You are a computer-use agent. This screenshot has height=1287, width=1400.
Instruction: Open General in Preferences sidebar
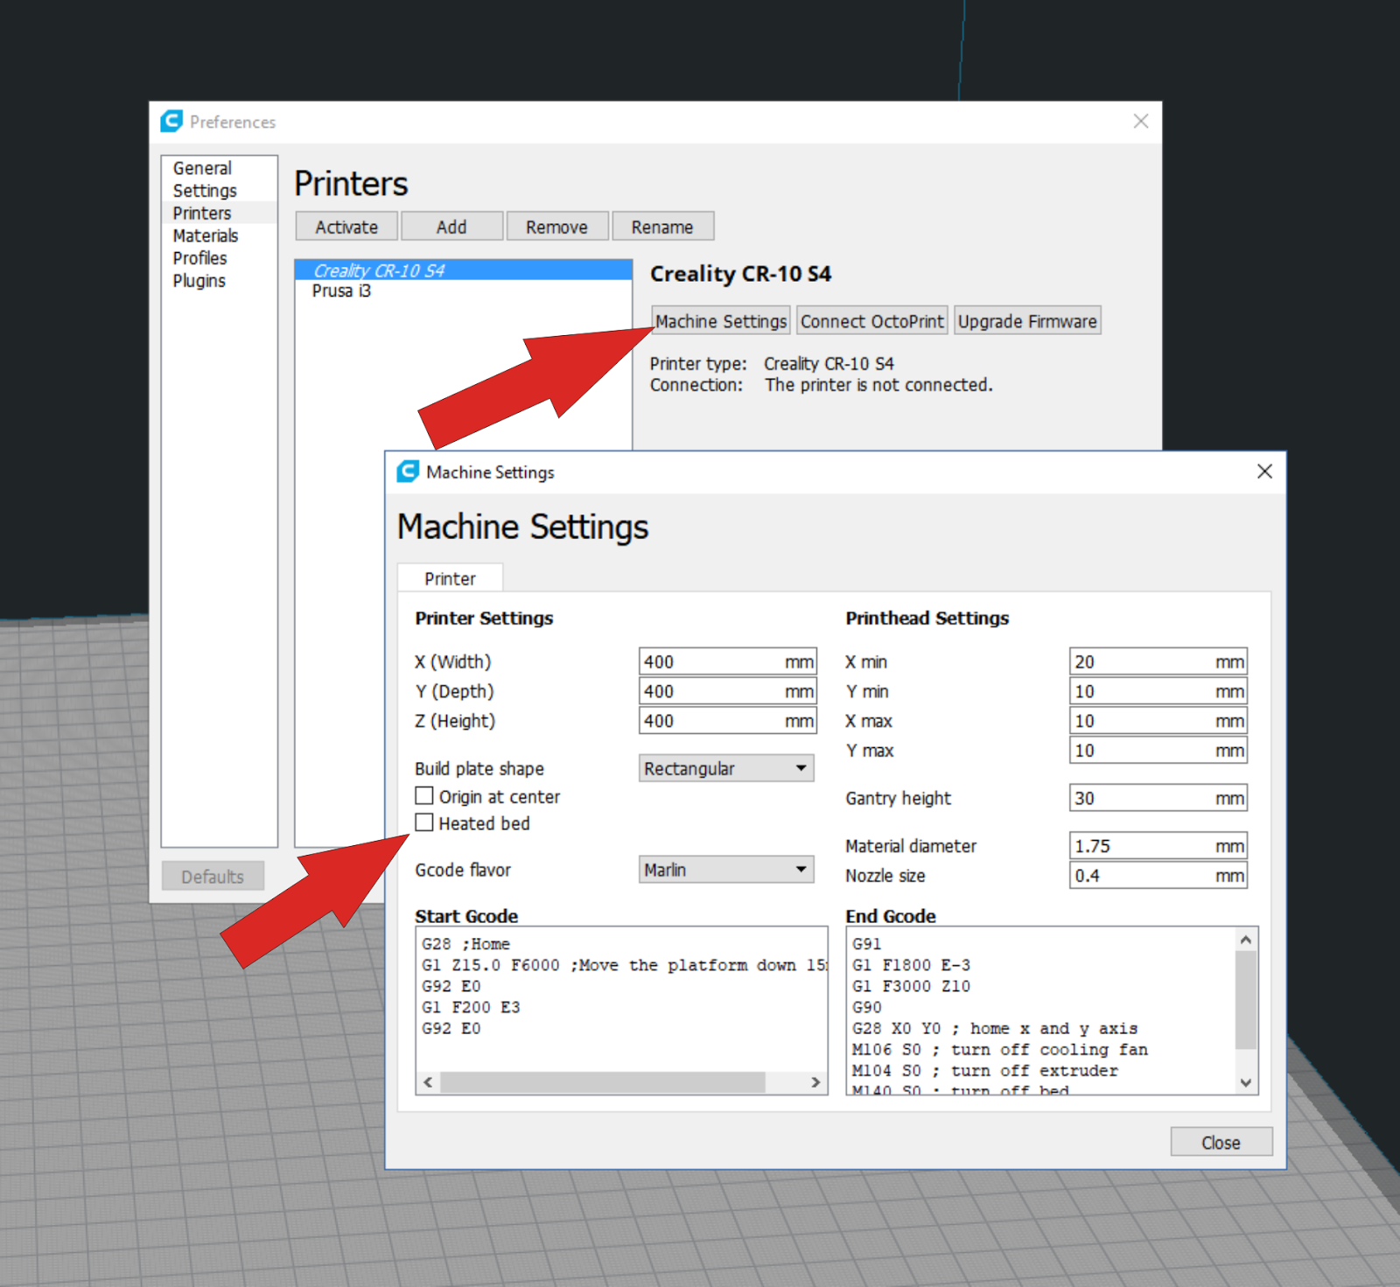click(x=202, y=168)
